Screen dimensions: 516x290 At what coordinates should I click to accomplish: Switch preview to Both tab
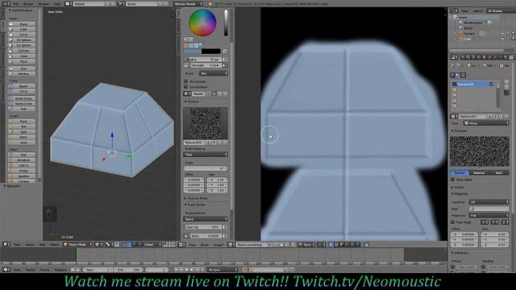498,172
